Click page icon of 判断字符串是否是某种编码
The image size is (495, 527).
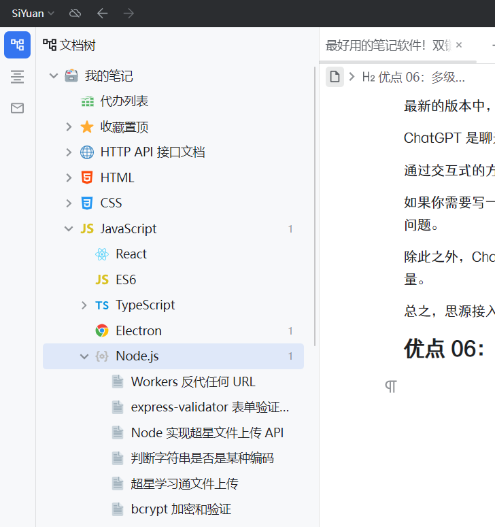pos(118,458)
